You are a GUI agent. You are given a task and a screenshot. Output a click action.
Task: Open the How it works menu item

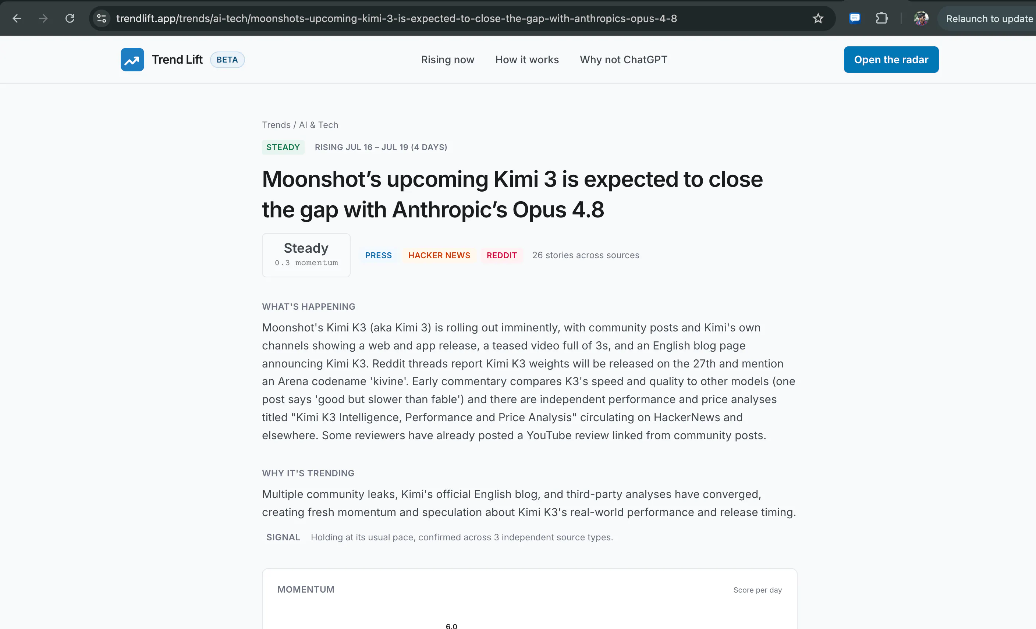527,60
